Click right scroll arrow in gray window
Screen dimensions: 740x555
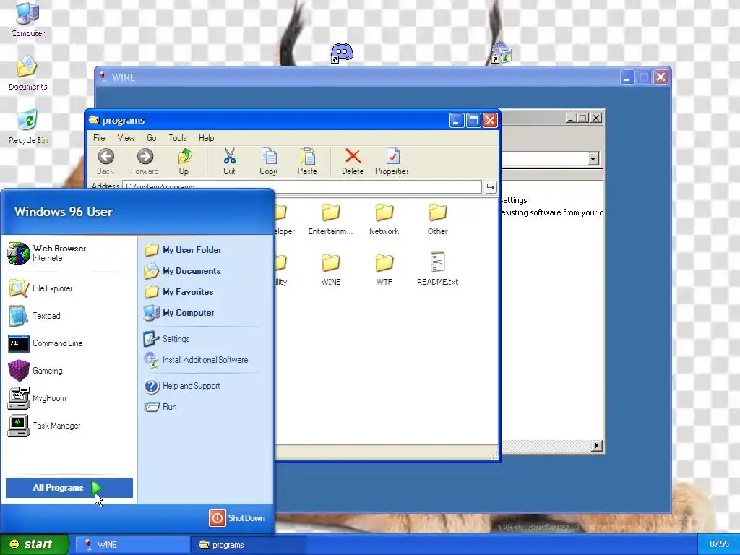point(597,445)
